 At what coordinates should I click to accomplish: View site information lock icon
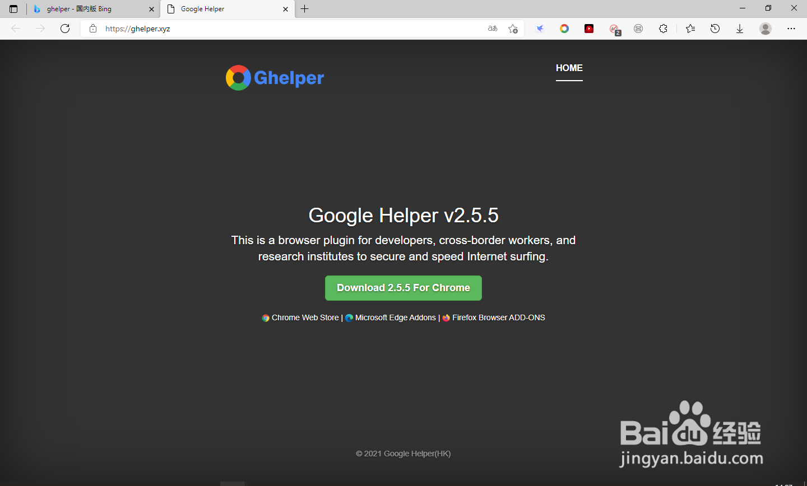pos(93,29)
